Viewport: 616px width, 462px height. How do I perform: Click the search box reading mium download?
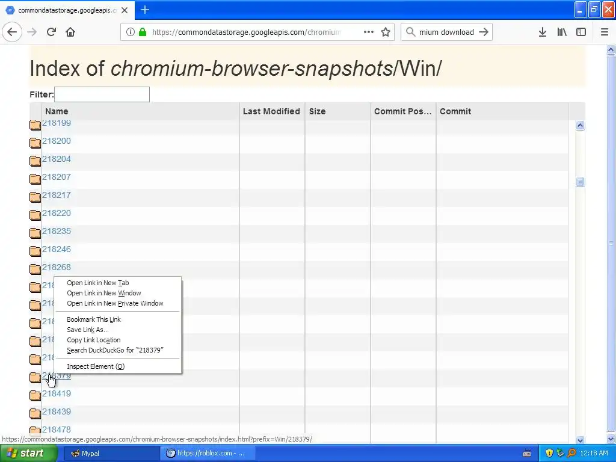446,32
